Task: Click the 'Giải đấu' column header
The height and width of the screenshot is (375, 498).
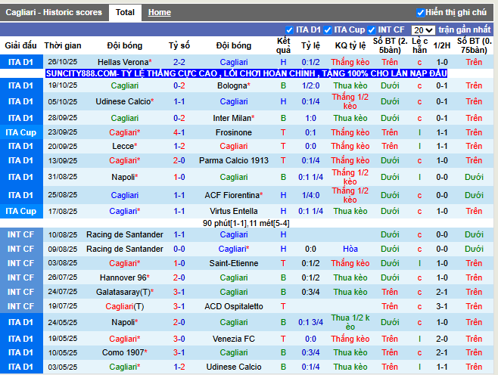Action: tap(20, 45)
